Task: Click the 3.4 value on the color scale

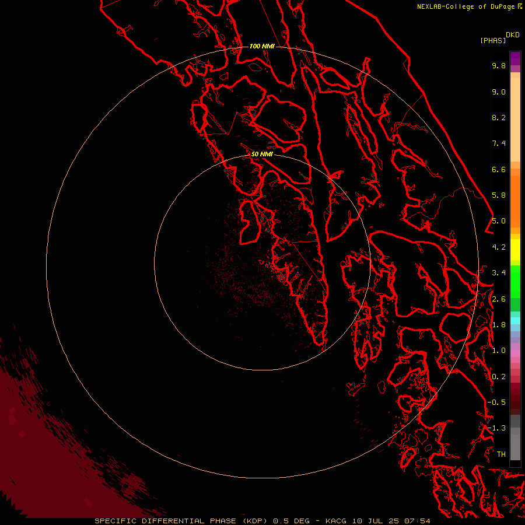Action: (499, 273)
